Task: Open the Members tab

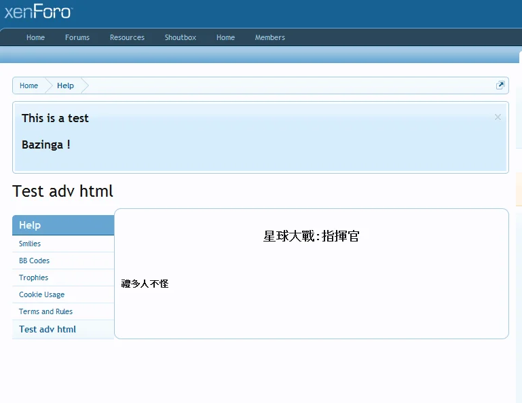Action: (x=270, y=37)
